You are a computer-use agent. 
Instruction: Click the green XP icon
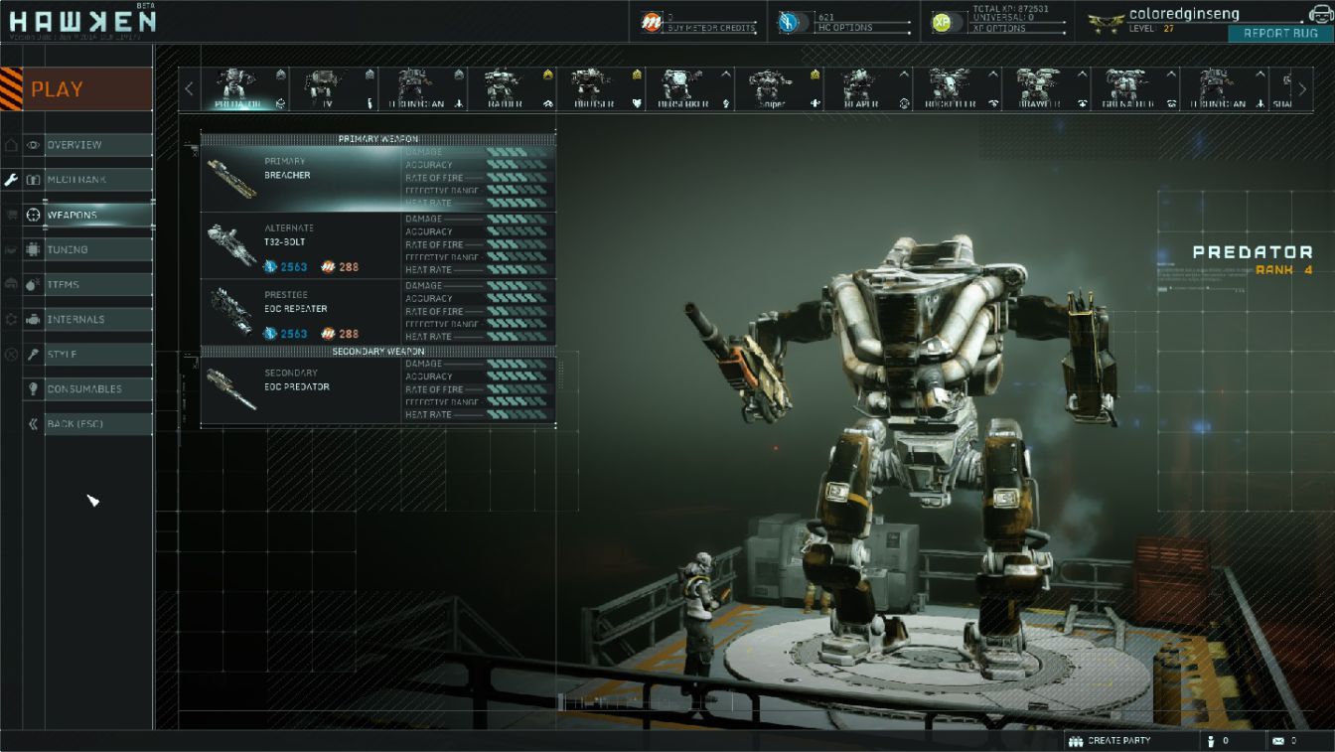(941, 22)
